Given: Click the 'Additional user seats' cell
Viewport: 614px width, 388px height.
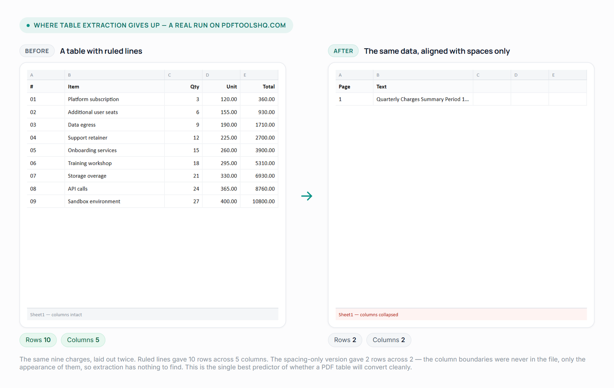Looking at the screenshot, I should [x=114, y=112].
